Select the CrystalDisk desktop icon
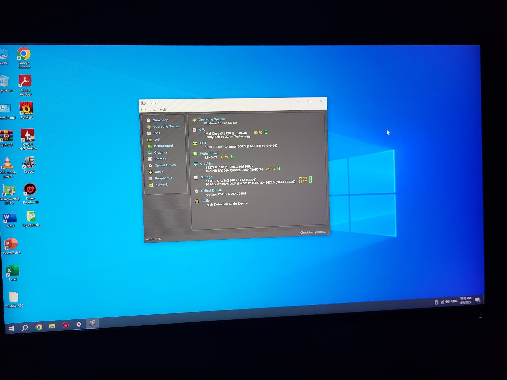Viewport: 507px width, 380px height. click(31, 219)
